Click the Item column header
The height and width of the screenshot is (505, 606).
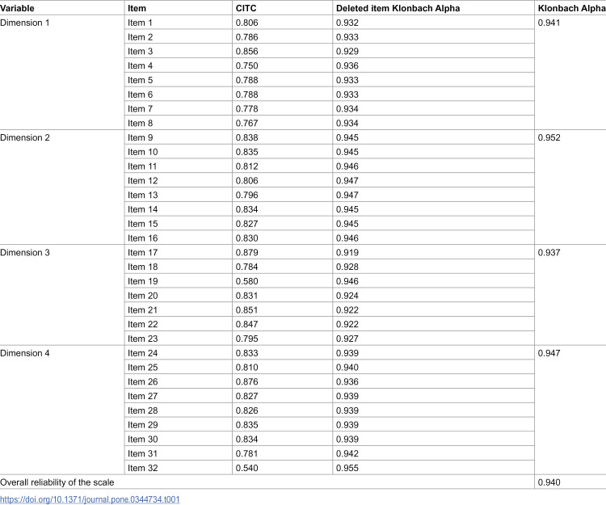pos(137,8)
